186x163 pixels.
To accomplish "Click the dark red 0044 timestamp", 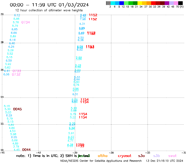I will pos(26,150).
